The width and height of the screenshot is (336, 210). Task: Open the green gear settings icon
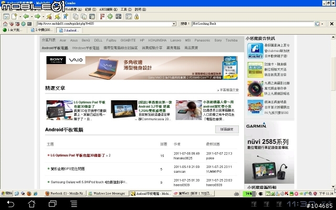click(110, 16)
